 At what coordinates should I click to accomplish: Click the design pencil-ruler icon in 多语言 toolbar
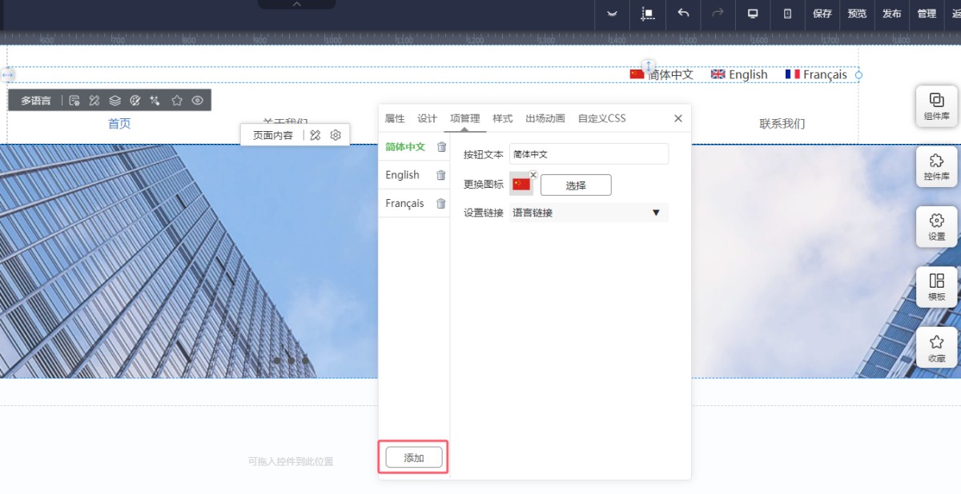tap(94, 100)
